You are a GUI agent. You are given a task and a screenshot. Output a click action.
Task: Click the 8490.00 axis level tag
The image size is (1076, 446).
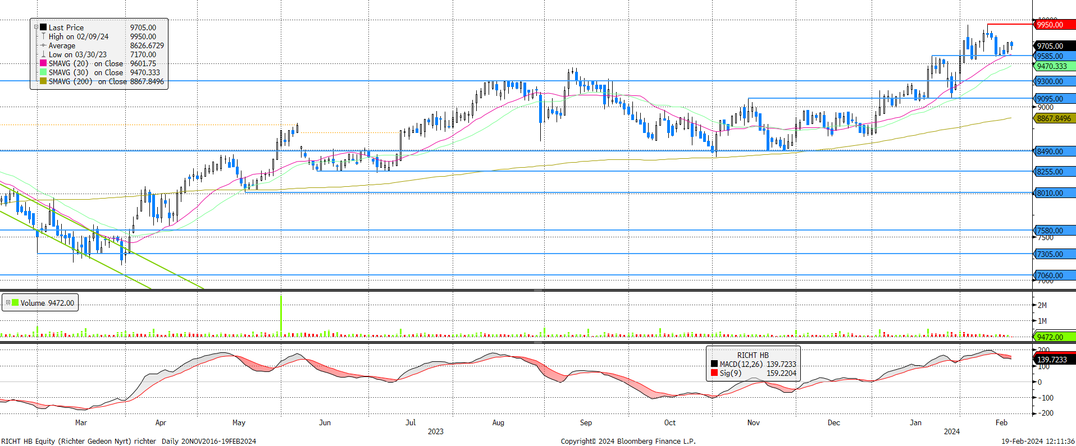tap(1055, 151)
